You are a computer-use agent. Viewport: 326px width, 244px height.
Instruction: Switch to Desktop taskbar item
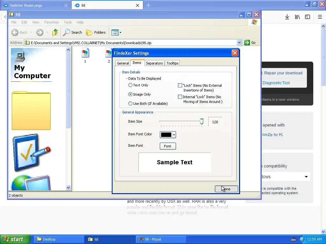(59, 239)
